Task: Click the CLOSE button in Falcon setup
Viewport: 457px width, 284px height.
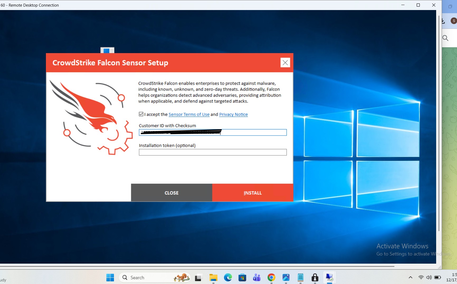Action: click(x=172, y=193)
